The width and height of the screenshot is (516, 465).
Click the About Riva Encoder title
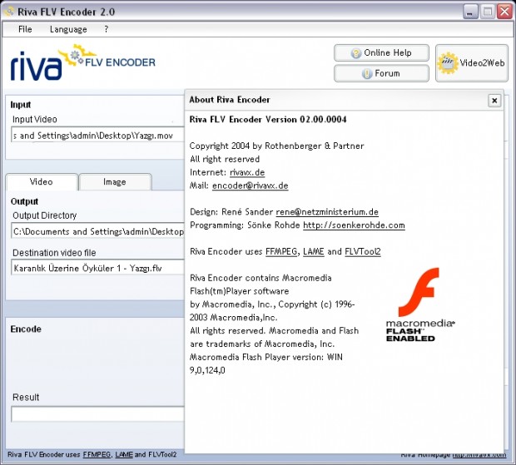tap(230, 100)
